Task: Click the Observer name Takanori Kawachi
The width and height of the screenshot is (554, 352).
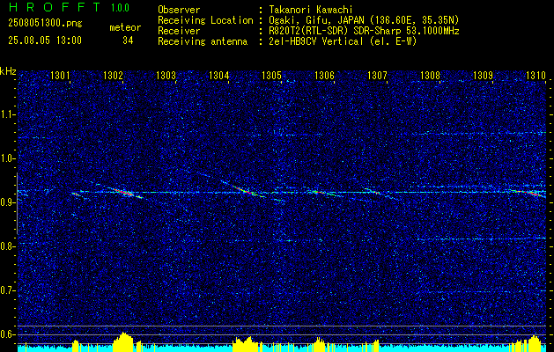Action: (x=310, y=10)
